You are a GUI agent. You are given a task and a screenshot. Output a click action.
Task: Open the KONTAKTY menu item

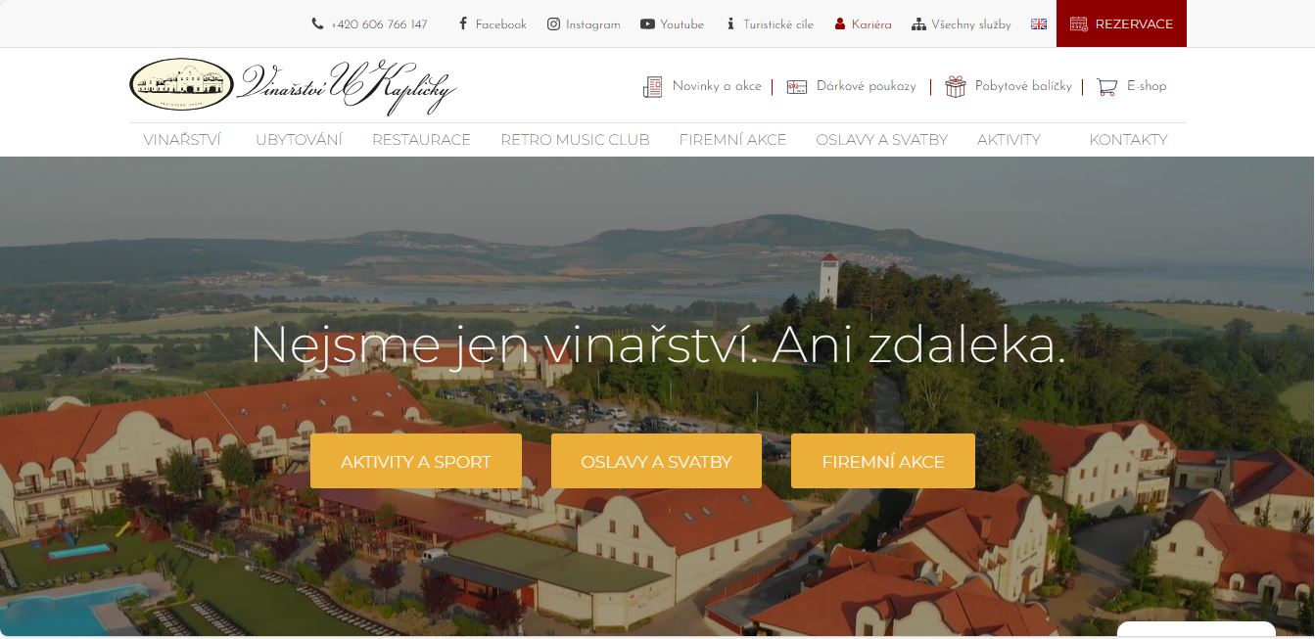click(x=1128, y=140)
